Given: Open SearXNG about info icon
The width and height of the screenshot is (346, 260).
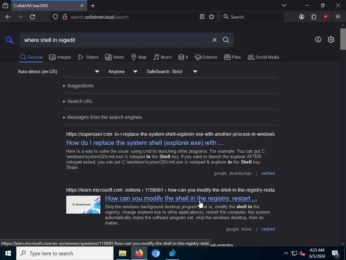Looking at the screenshot, I should [x=318, y=40].
